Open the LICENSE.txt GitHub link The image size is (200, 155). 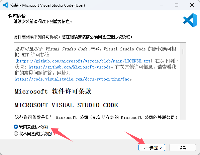click(84, 61)
